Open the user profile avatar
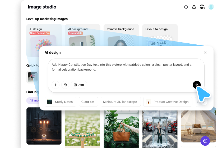This screenshot has width=222, height=148. [x=211, y=7]
